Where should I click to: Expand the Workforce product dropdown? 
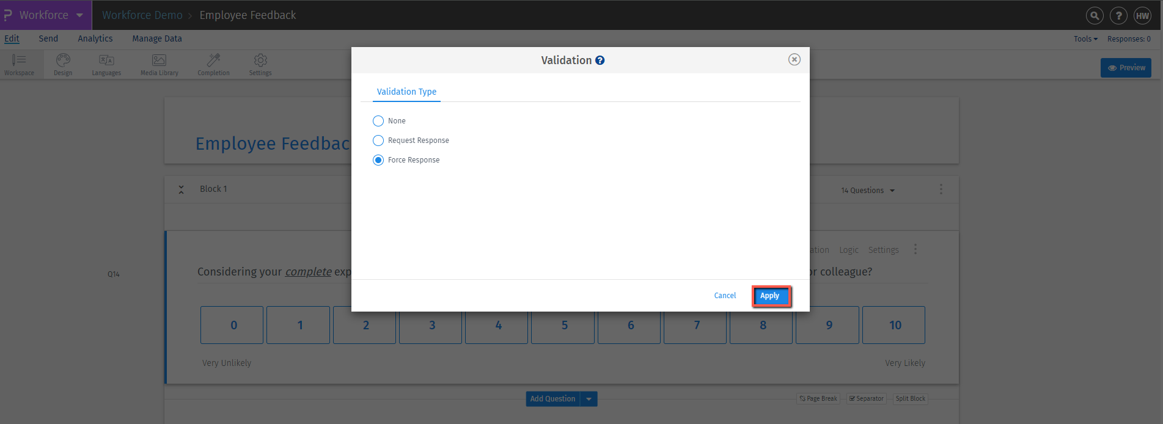79,15
